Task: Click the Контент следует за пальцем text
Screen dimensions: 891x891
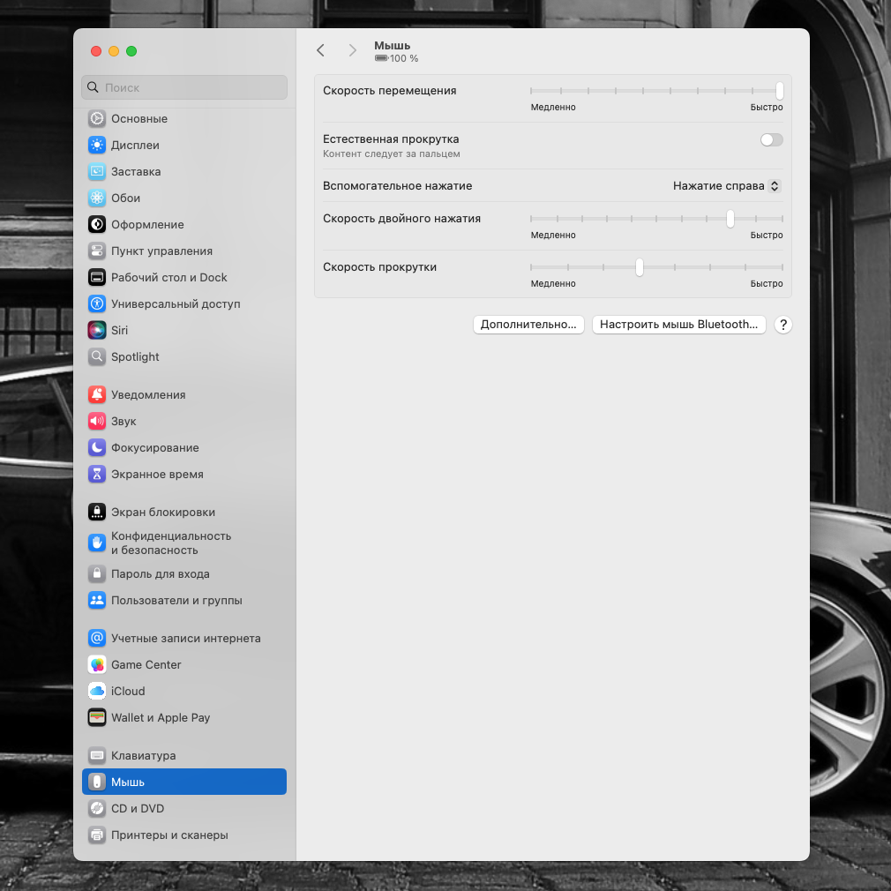Action: (392, 154)
